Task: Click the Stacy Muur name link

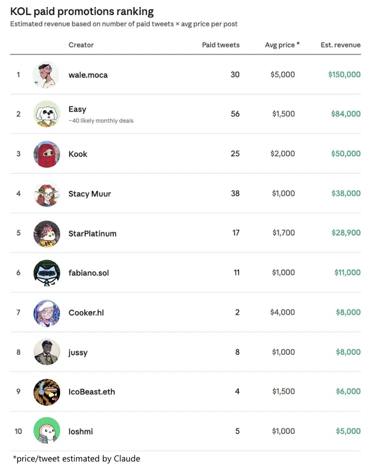Action: [89, 194]
